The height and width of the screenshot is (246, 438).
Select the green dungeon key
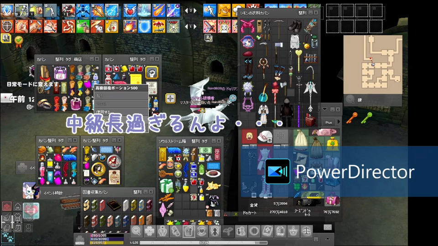(366, 118)
